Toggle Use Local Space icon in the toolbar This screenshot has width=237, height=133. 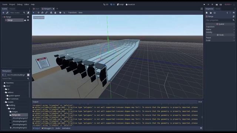pos(60,13)
